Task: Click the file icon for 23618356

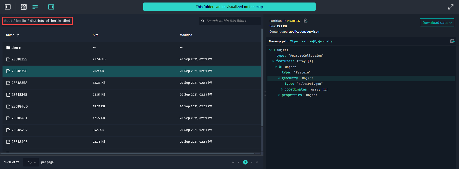Action: tap(8, 71)
